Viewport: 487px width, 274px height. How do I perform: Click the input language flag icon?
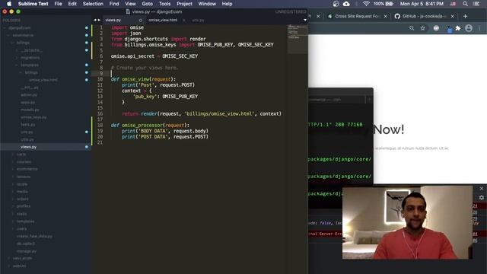pyautogui.click(x=453, y=4)
